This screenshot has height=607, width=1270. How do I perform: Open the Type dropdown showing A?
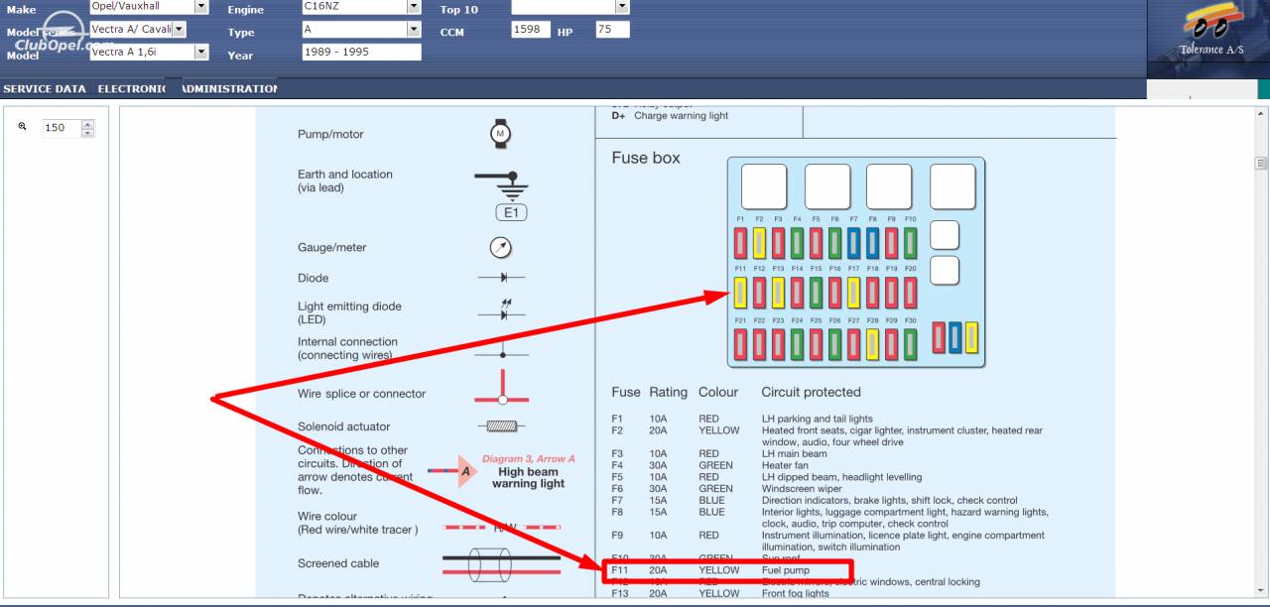point(414,29)
